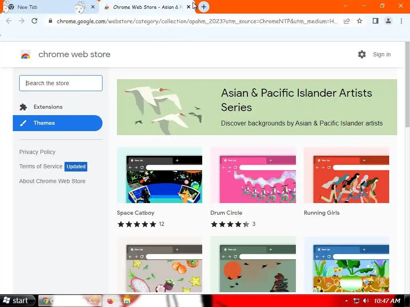Open a new tab with the plus button
The height and width of the screenshot is (307, 410).
click(204, 7)
